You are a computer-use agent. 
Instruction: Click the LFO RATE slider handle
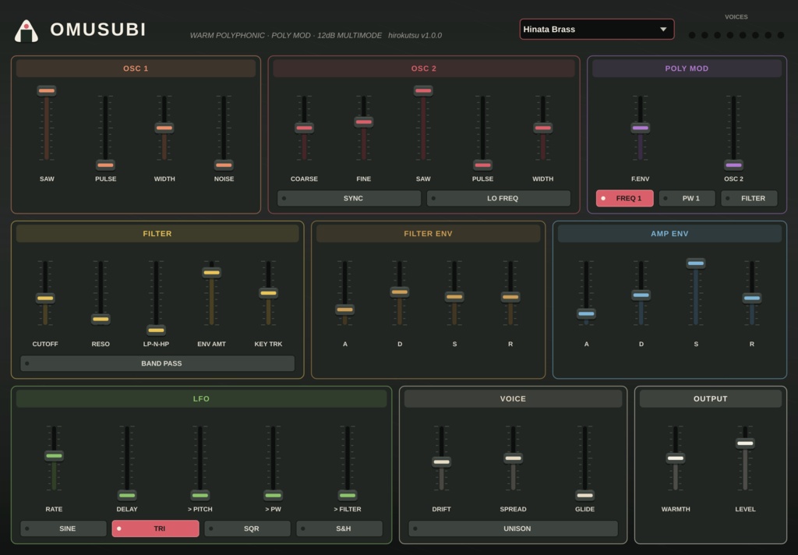(54, 456)
